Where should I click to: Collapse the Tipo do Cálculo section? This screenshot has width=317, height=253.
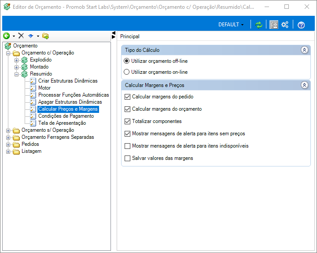pos(304,50)
